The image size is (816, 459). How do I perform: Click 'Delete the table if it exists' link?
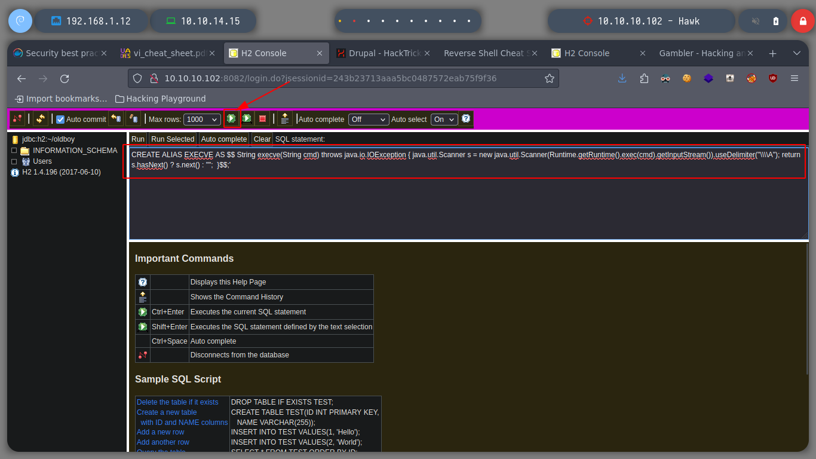[x=177, y=402]
